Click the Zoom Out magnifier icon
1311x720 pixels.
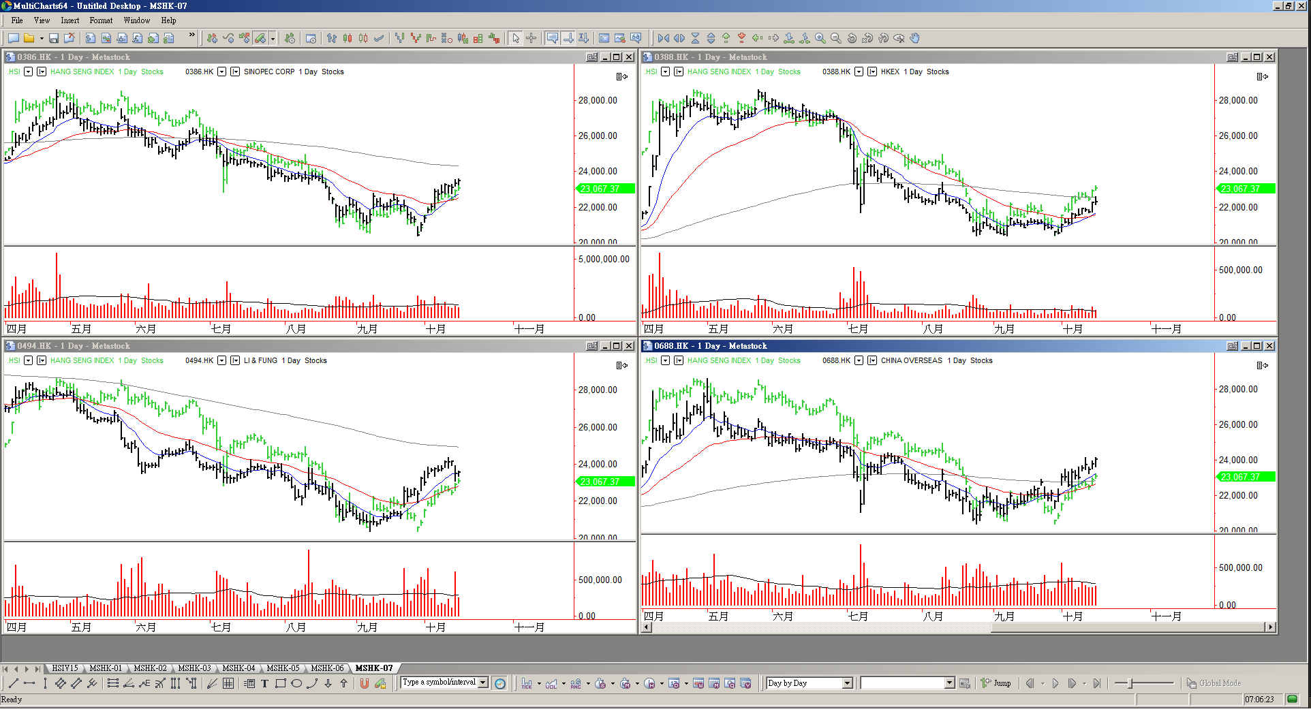[836, 38]
